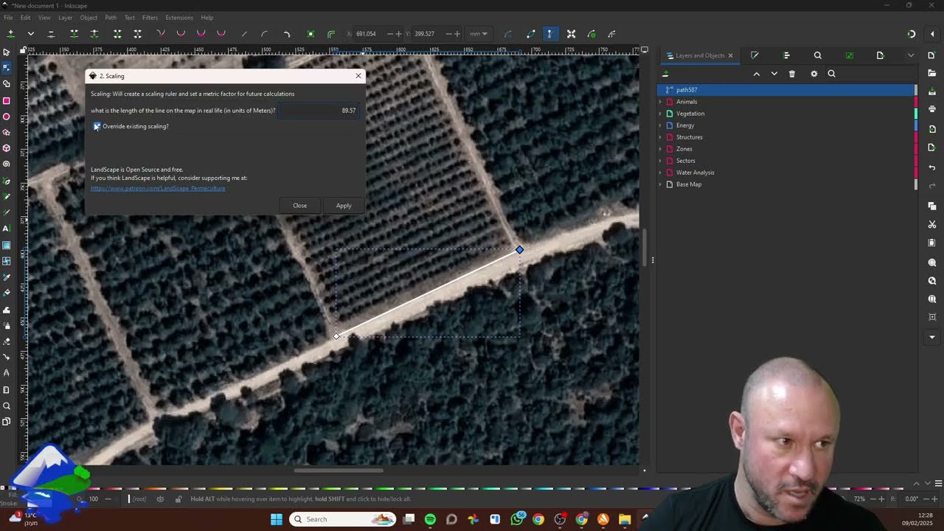Delete selected layer with trash icon
Viewport: 944px width, 531px height.
[792, 74]
